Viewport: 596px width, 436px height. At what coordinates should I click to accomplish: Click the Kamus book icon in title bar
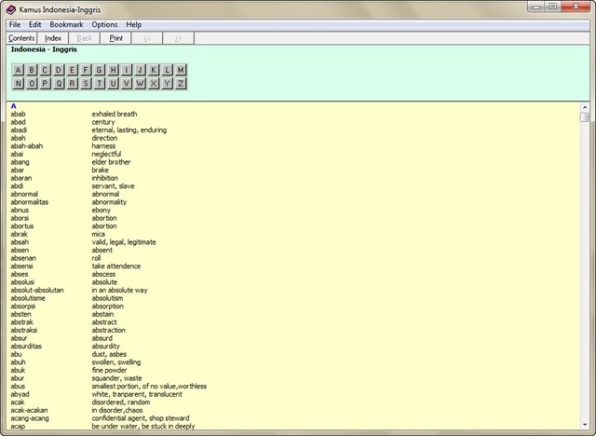(11, 9)
